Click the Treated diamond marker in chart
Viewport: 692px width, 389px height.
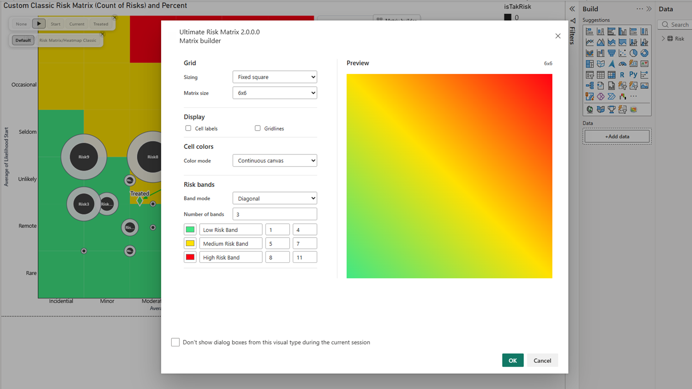140,201
